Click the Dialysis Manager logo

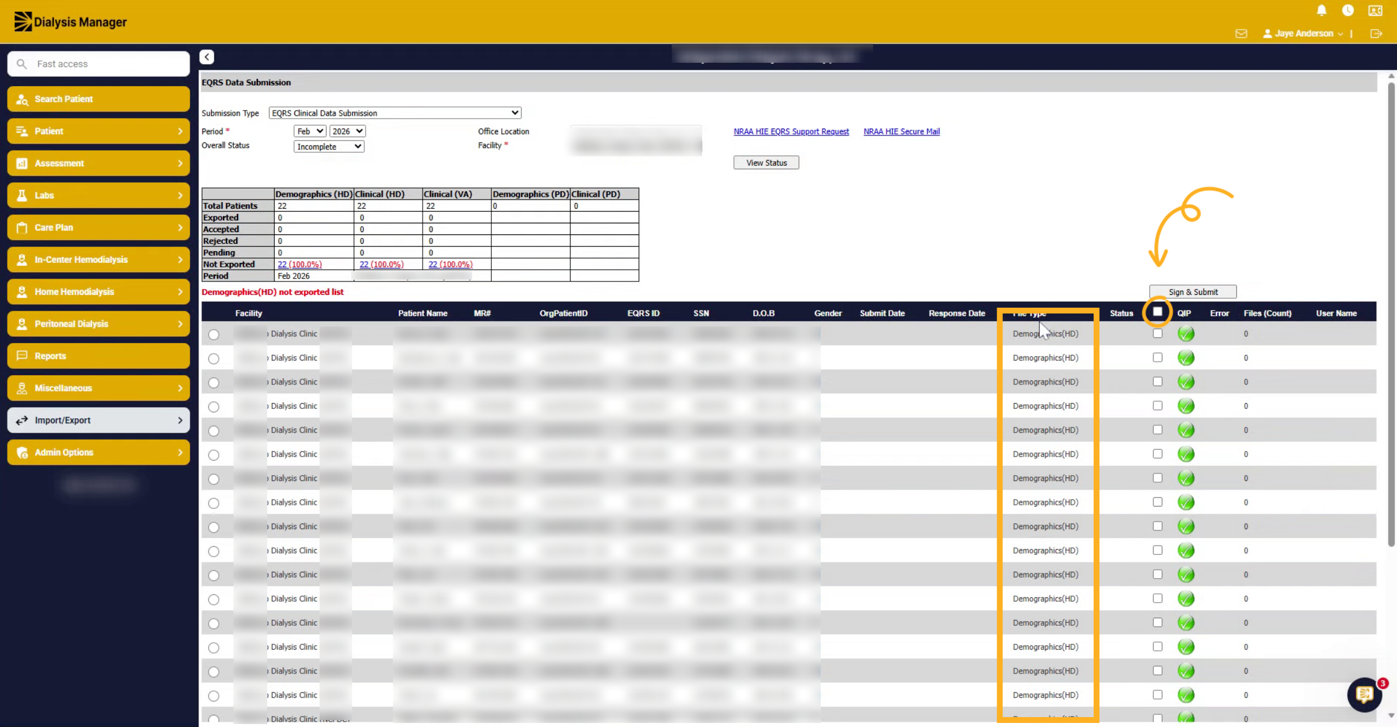coord(70,22)
